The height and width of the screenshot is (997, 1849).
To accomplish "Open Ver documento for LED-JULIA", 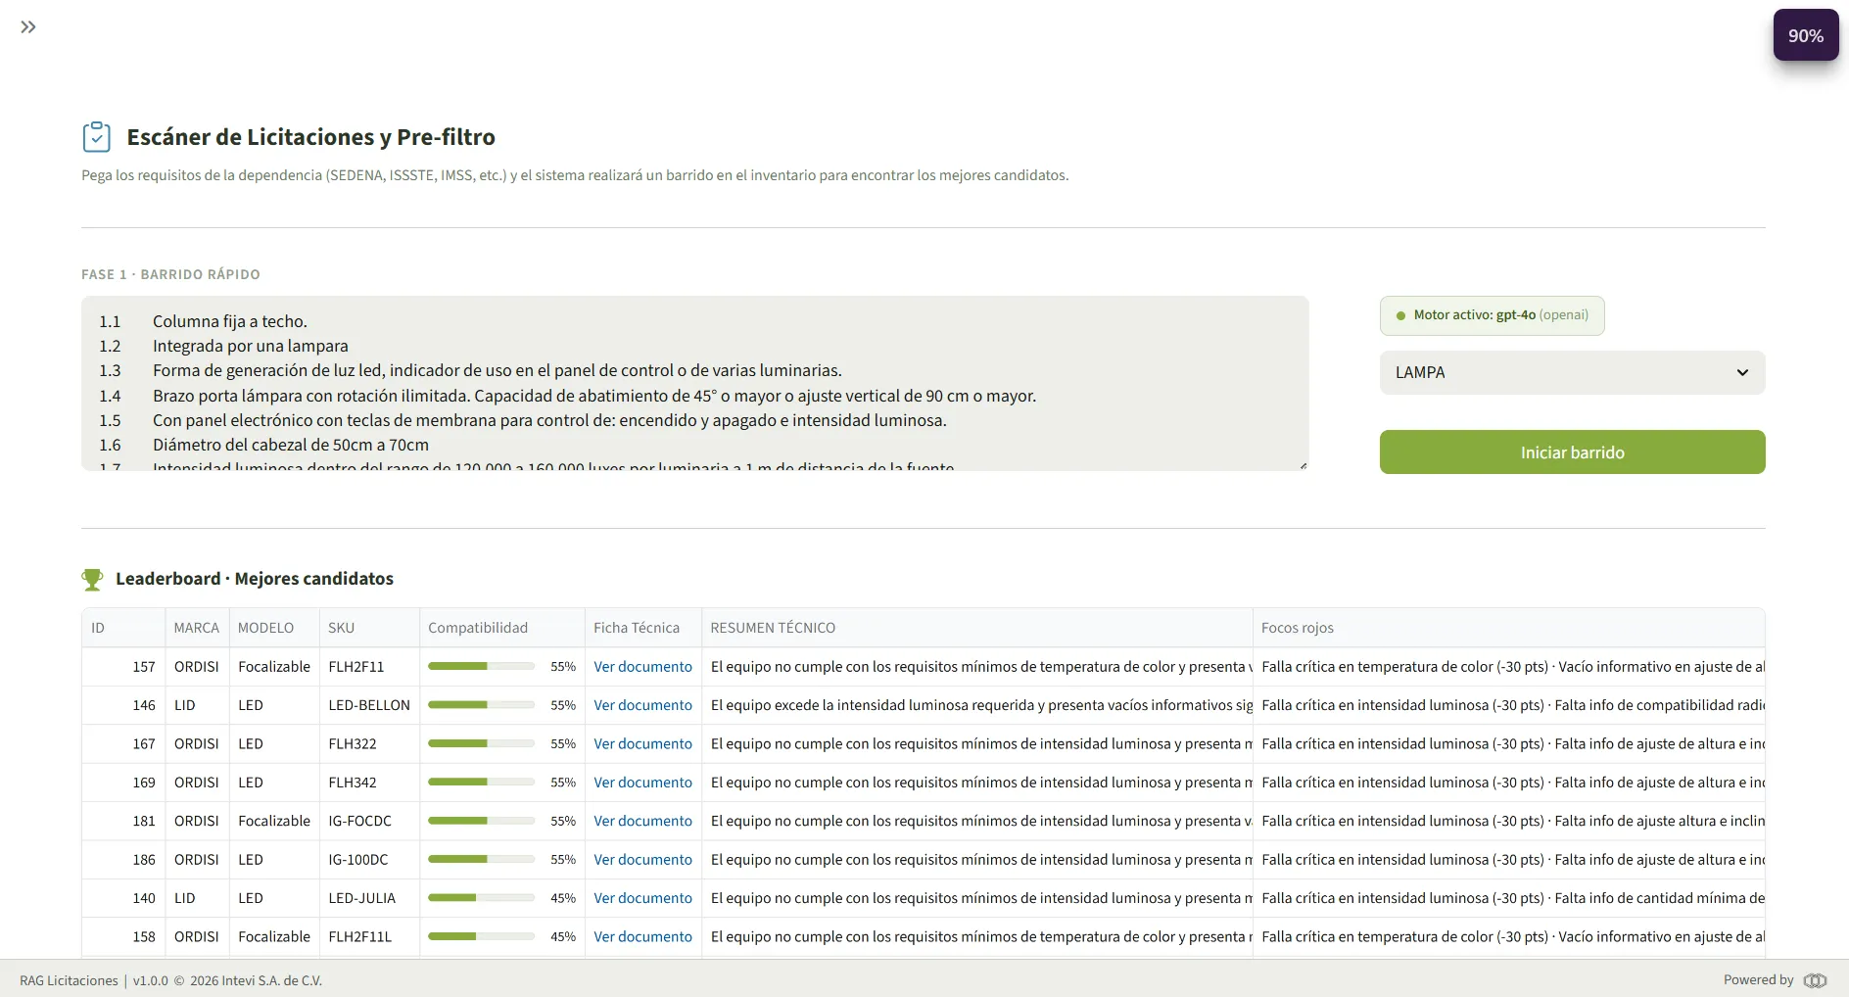I will pyautogui.click(x=642, y=898).
